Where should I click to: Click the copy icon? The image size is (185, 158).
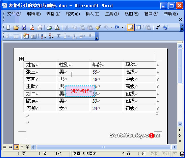pyautogui.click(x=75, y=27)
